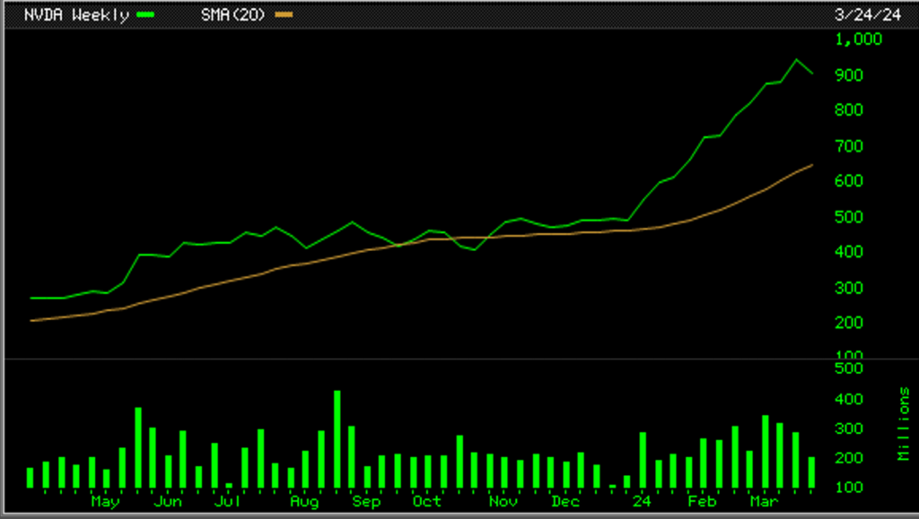Select the May label on time axis
This screenshot has width=919, height=519.
pyautogui.click(x=105, y=502)
